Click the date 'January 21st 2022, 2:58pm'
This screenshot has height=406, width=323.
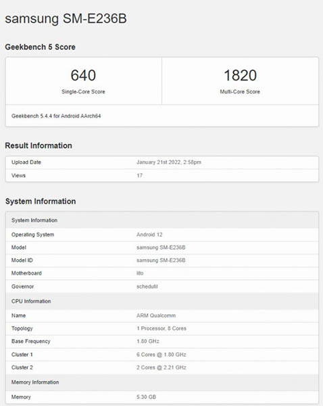[169, 162]
